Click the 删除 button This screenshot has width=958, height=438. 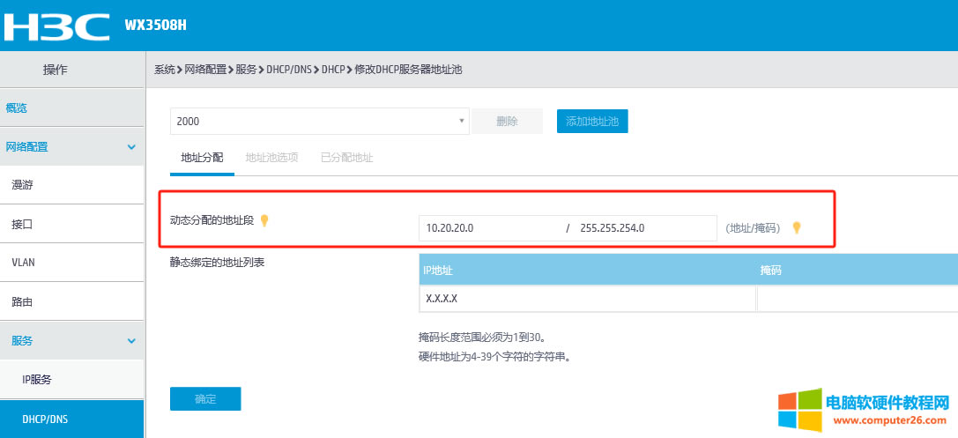coord(507,122)
